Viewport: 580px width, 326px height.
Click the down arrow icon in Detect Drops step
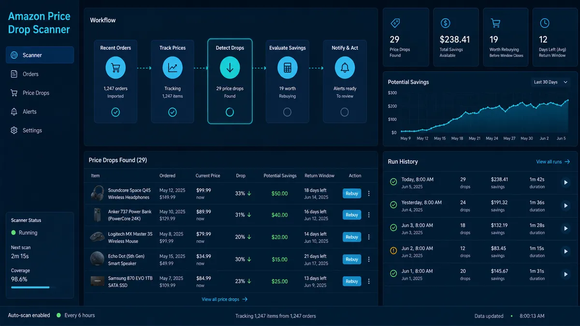[x=230, y=68]
